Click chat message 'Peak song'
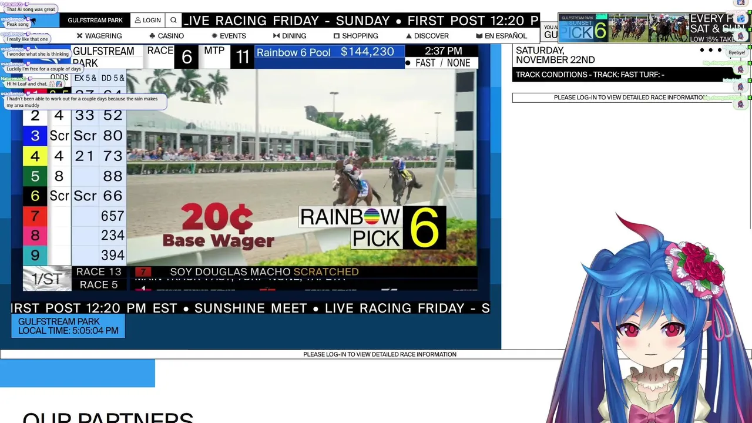The width and height of the screenshot is (752, 423). click(18, 24)
